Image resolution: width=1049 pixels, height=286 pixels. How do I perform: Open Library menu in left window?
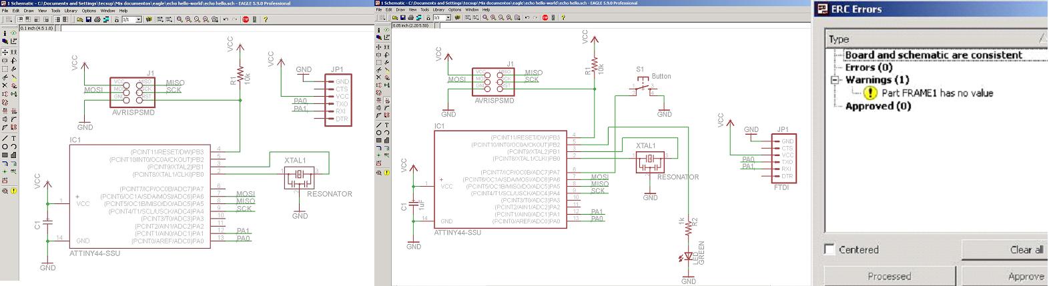(71, 11)
